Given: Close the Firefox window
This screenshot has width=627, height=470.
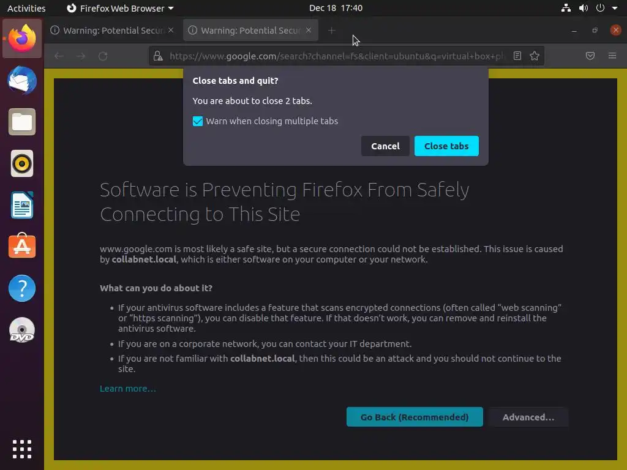Looking at the screenshot, I should click(616, 30).
